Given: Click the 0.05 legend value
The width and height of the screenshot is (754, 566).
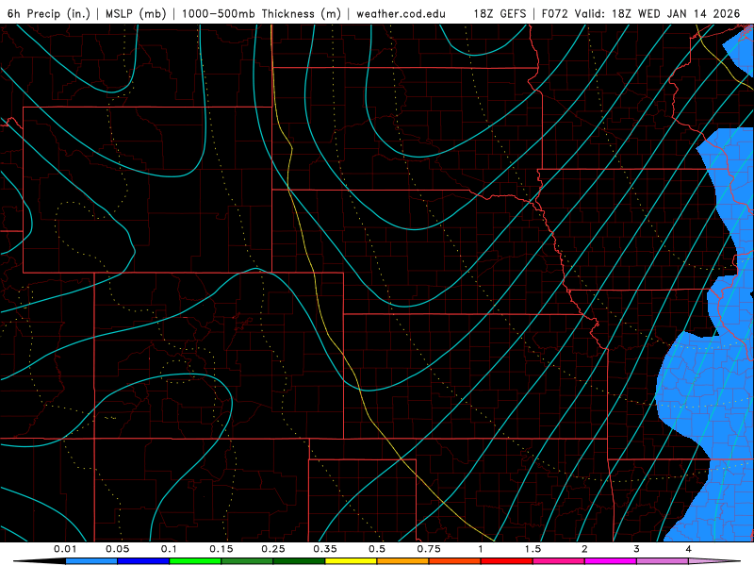Looking at the screenshot, I should tap(117, 549).
